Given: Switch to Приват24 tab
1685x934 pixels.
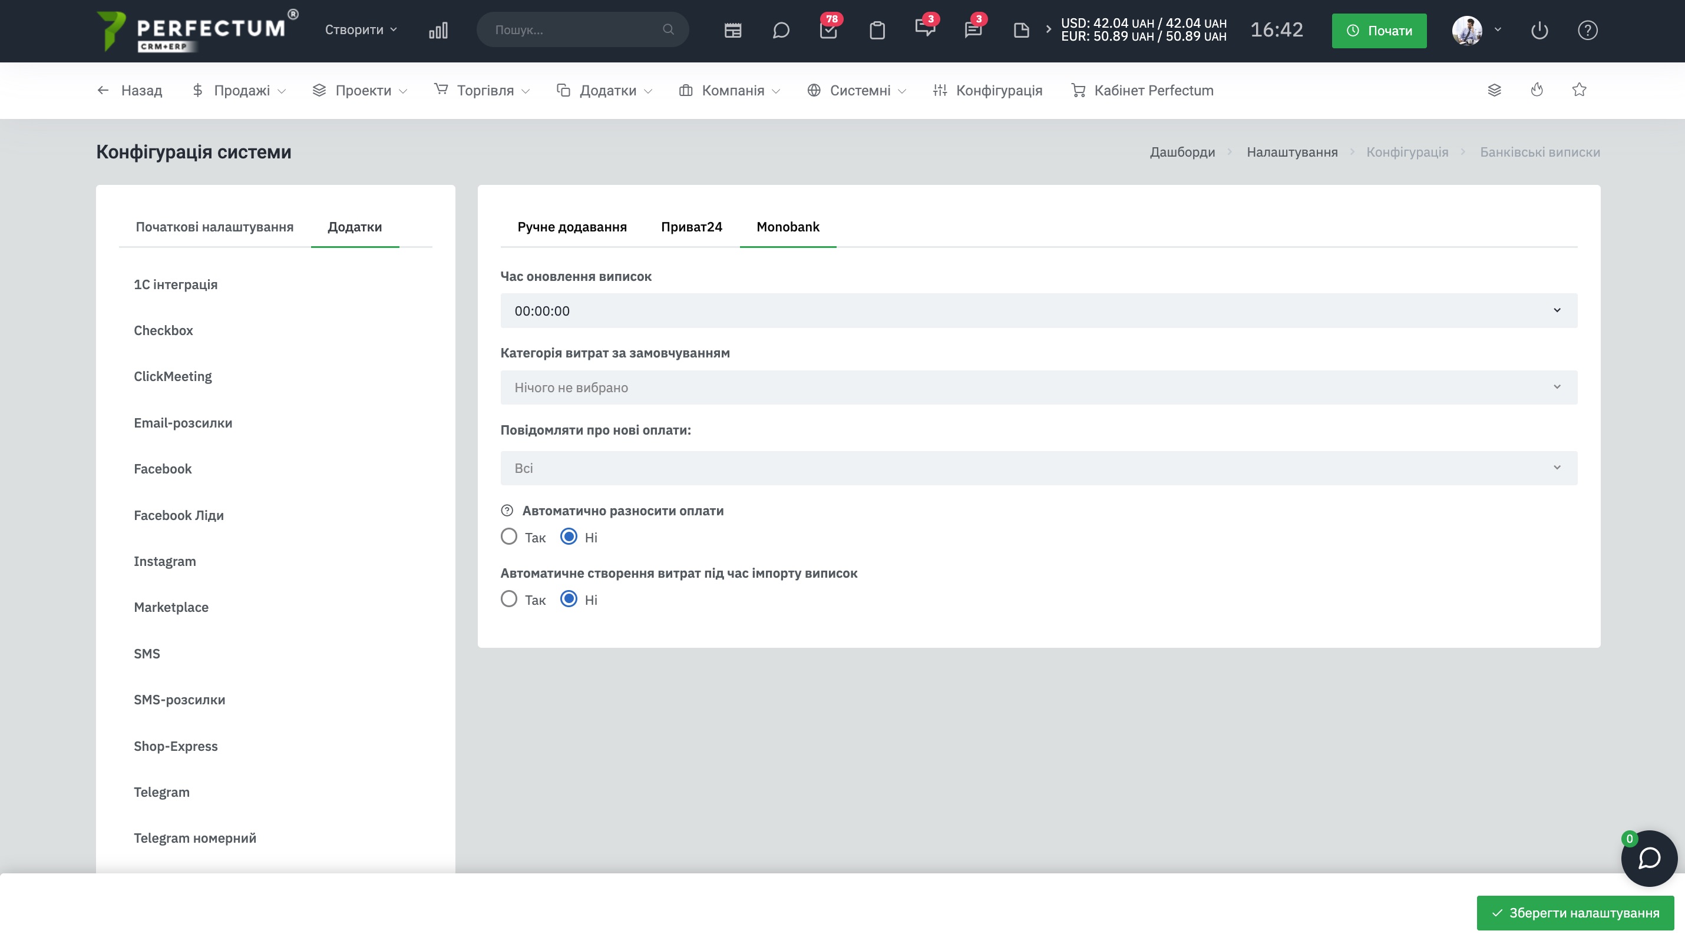Looking at the screenshot, I should (692, 227).
